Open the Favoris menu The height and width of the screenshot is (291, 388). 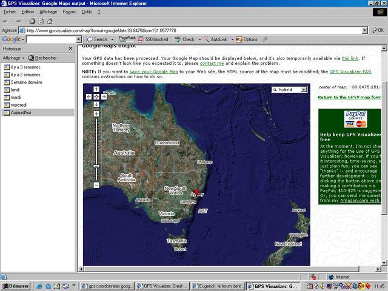[69, 12]
